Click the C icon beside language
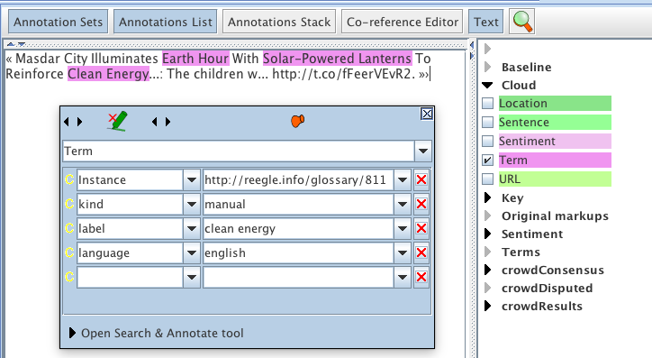Viewport: 652px width, 358px height. (69, 252)
